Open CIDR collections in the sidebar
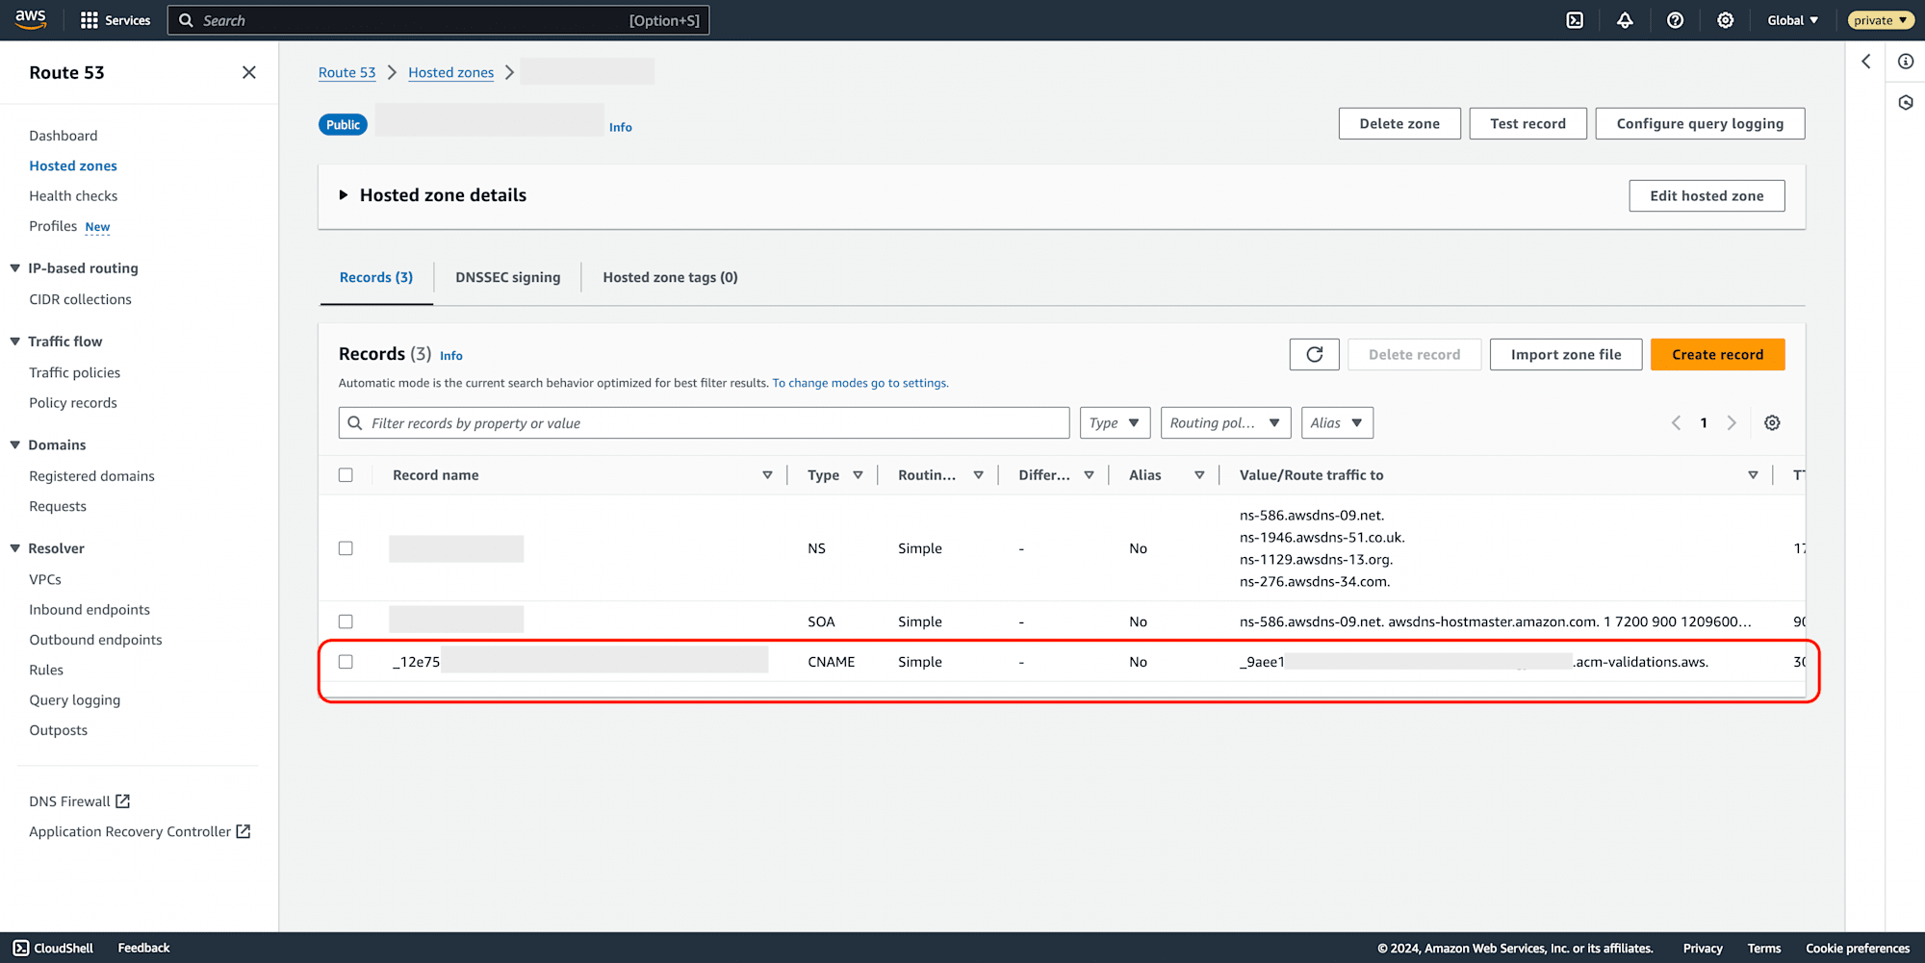The height and width of the screenshot is (963, 1925). (x=80, y=299)
